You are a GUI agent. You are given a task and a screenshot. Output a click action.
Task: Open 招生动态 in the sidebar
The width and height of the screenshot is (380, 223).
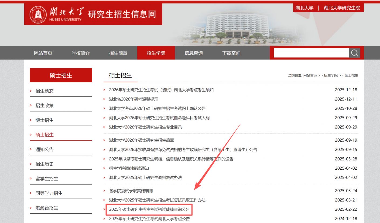(x=44, y=91)
